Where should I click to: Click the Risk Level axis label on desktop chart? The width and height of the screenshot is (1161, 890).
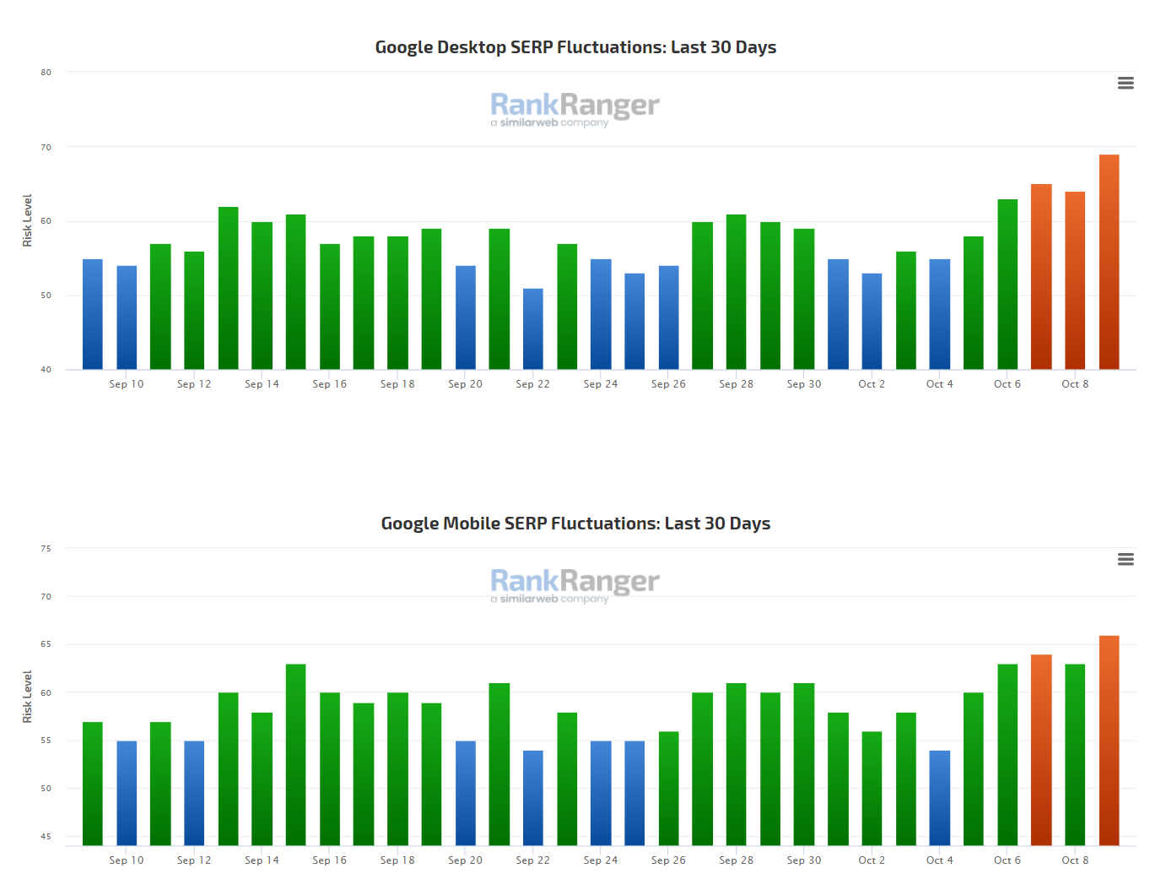[x=27, y=220]
